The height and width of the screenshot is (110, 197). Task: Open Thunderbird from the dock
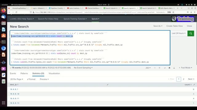(3, 17)
